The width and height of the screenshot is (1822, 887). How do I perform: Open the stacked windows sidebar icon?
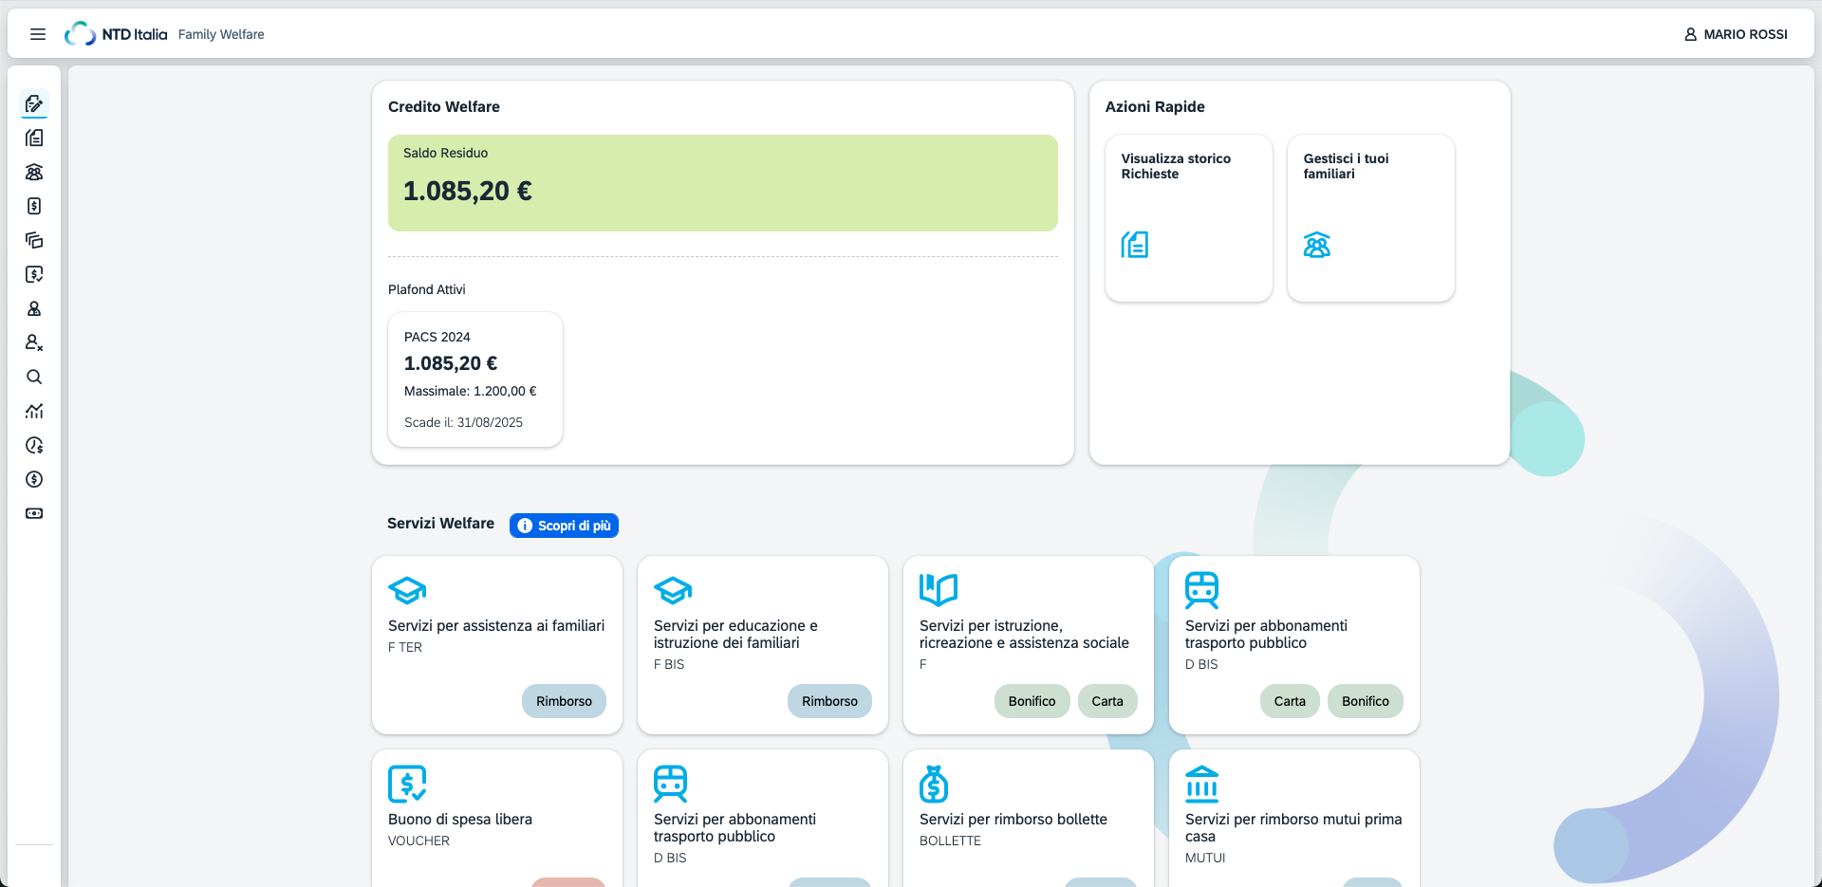click(x=34, y=240)
